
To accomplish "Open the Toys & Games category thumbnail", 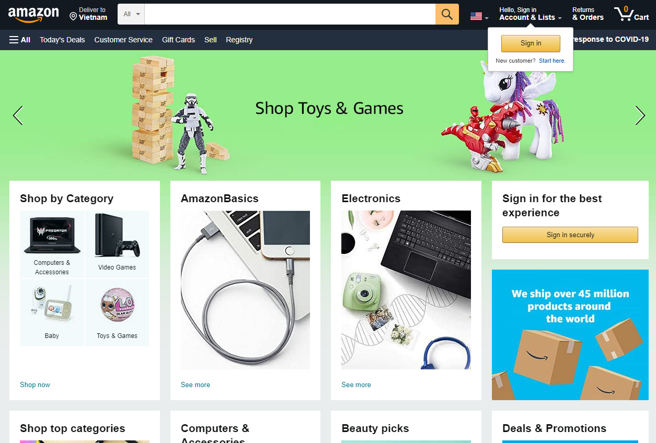I will coord(117,312).
